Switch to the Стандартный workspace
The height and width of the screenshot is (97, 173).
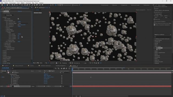[124, 5]
